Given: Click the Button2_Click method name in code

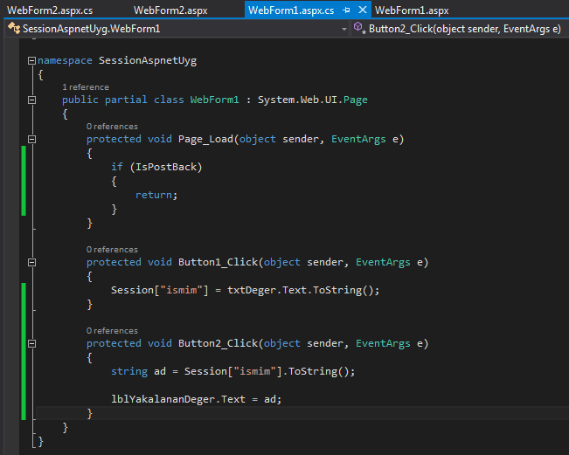Looking at the screenshot, I should [x=218, y=343].
